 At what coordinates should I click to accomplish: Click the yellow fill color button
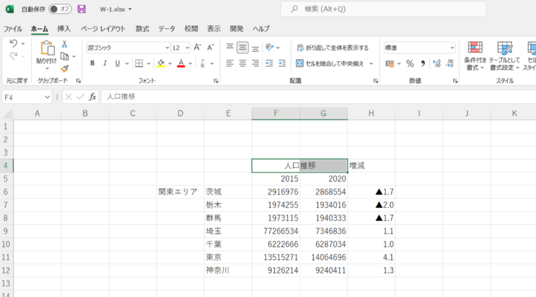(x=160, y=63)
